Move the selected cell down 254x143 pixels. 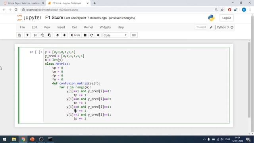[x=64, y=35]
